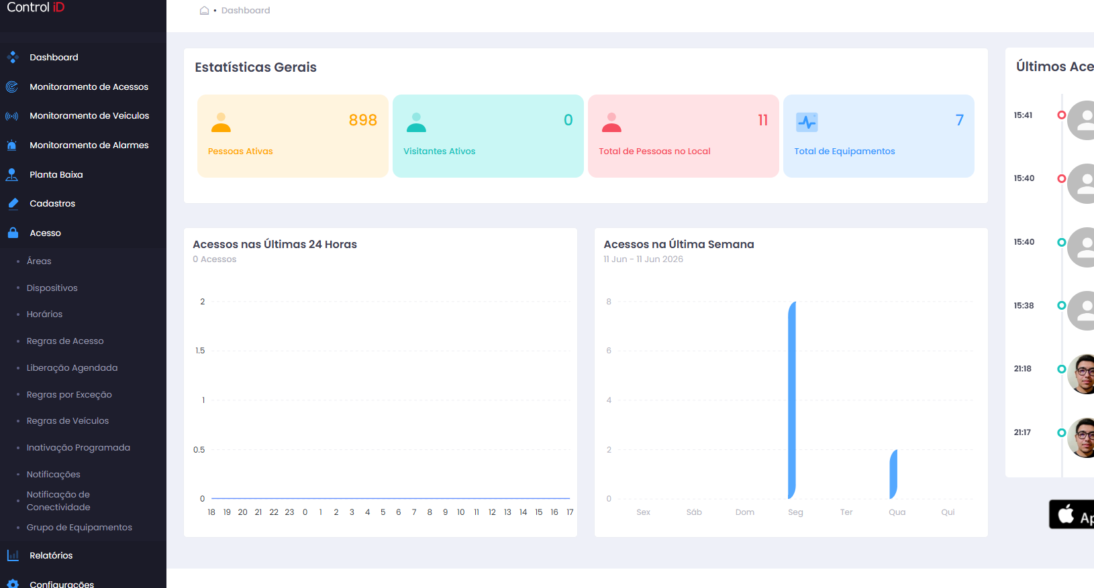This screenshot has height=588, width=1094.
Task: Click the Acesso padlock icon
Action: pyautogui.click(x=13, y=233)
